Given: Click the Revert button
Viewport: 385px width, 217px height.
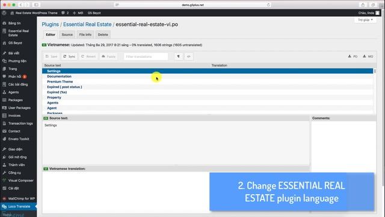Looking at the screenshot, I should coord(88,57).
